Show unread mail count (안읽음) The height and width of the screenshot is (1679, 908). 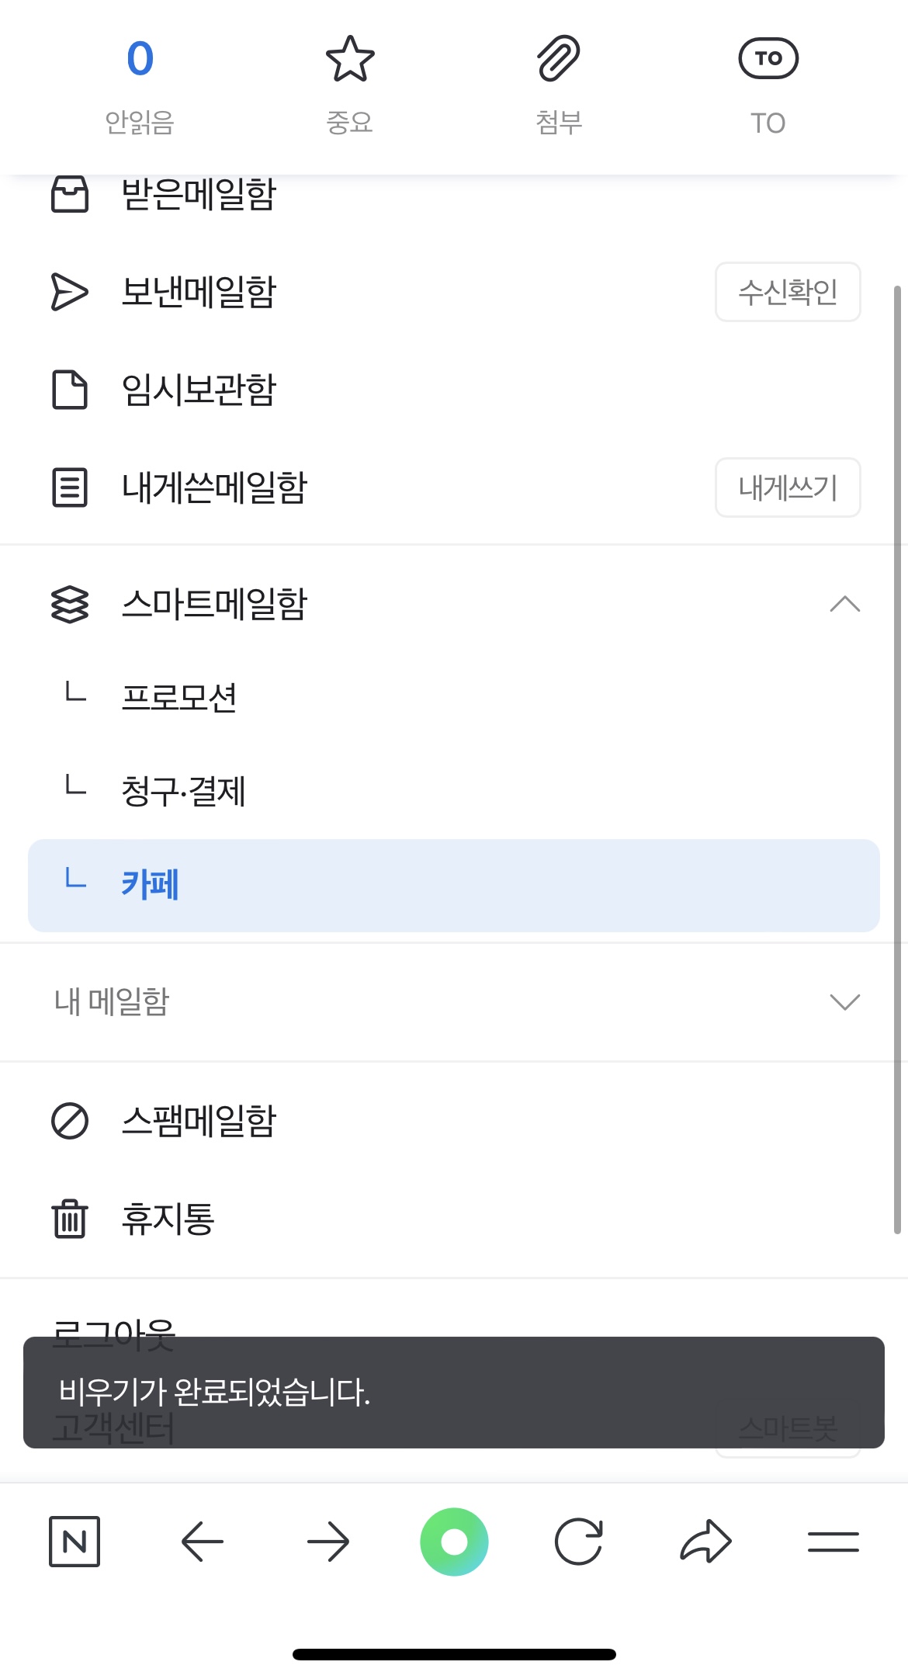(x=140, y=59)
